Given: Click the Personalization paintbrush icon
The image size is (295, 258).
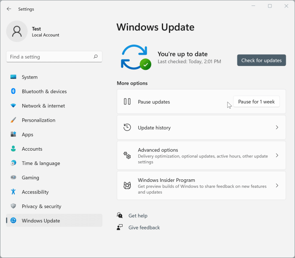Looking at the screenshot, I should [13, 120].
